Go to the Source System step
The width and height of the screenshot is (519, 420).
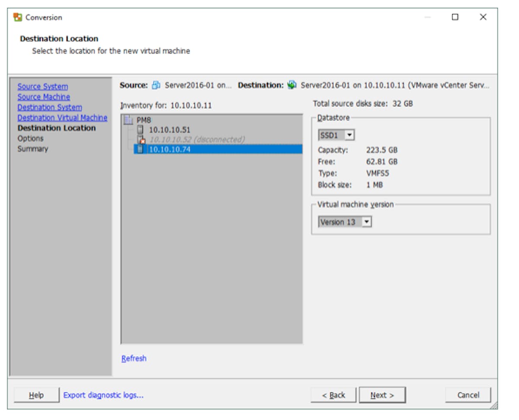42,87
